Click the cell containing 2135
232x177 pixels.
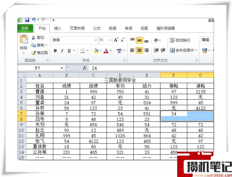[200, 91]
